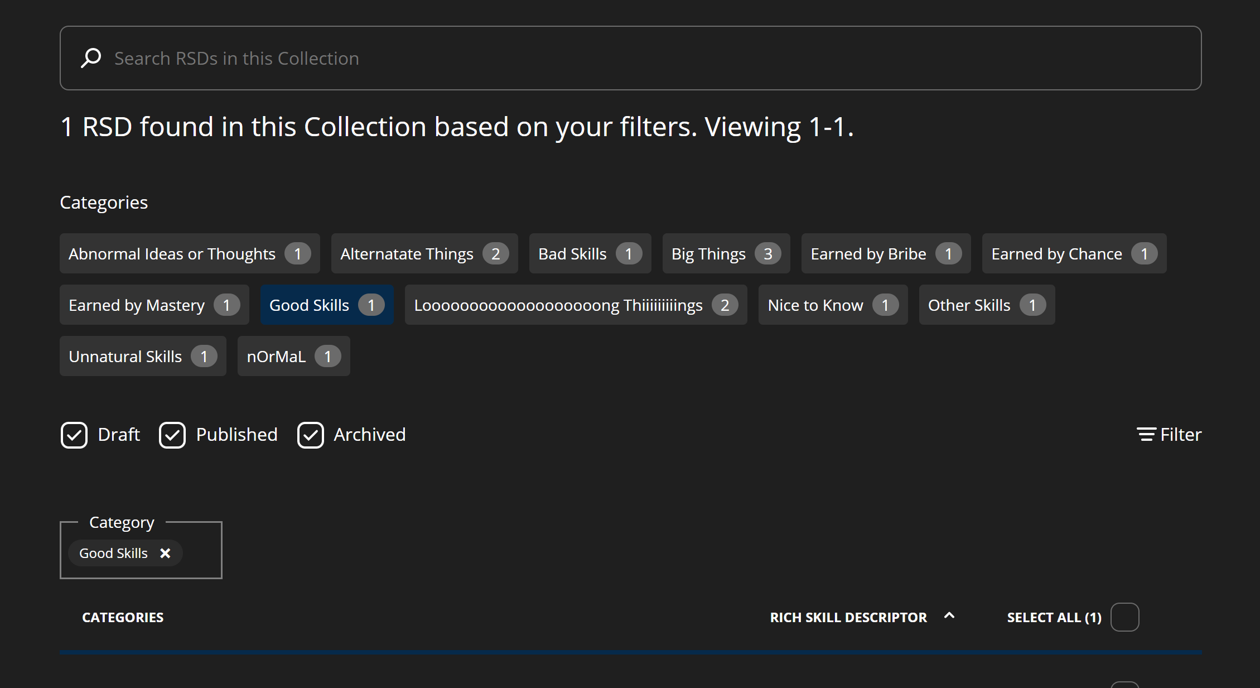Pick the Earned by Chance category
Image resolution: width=1260 pixels, height=688 pixels.
[x=1074, y=254]
